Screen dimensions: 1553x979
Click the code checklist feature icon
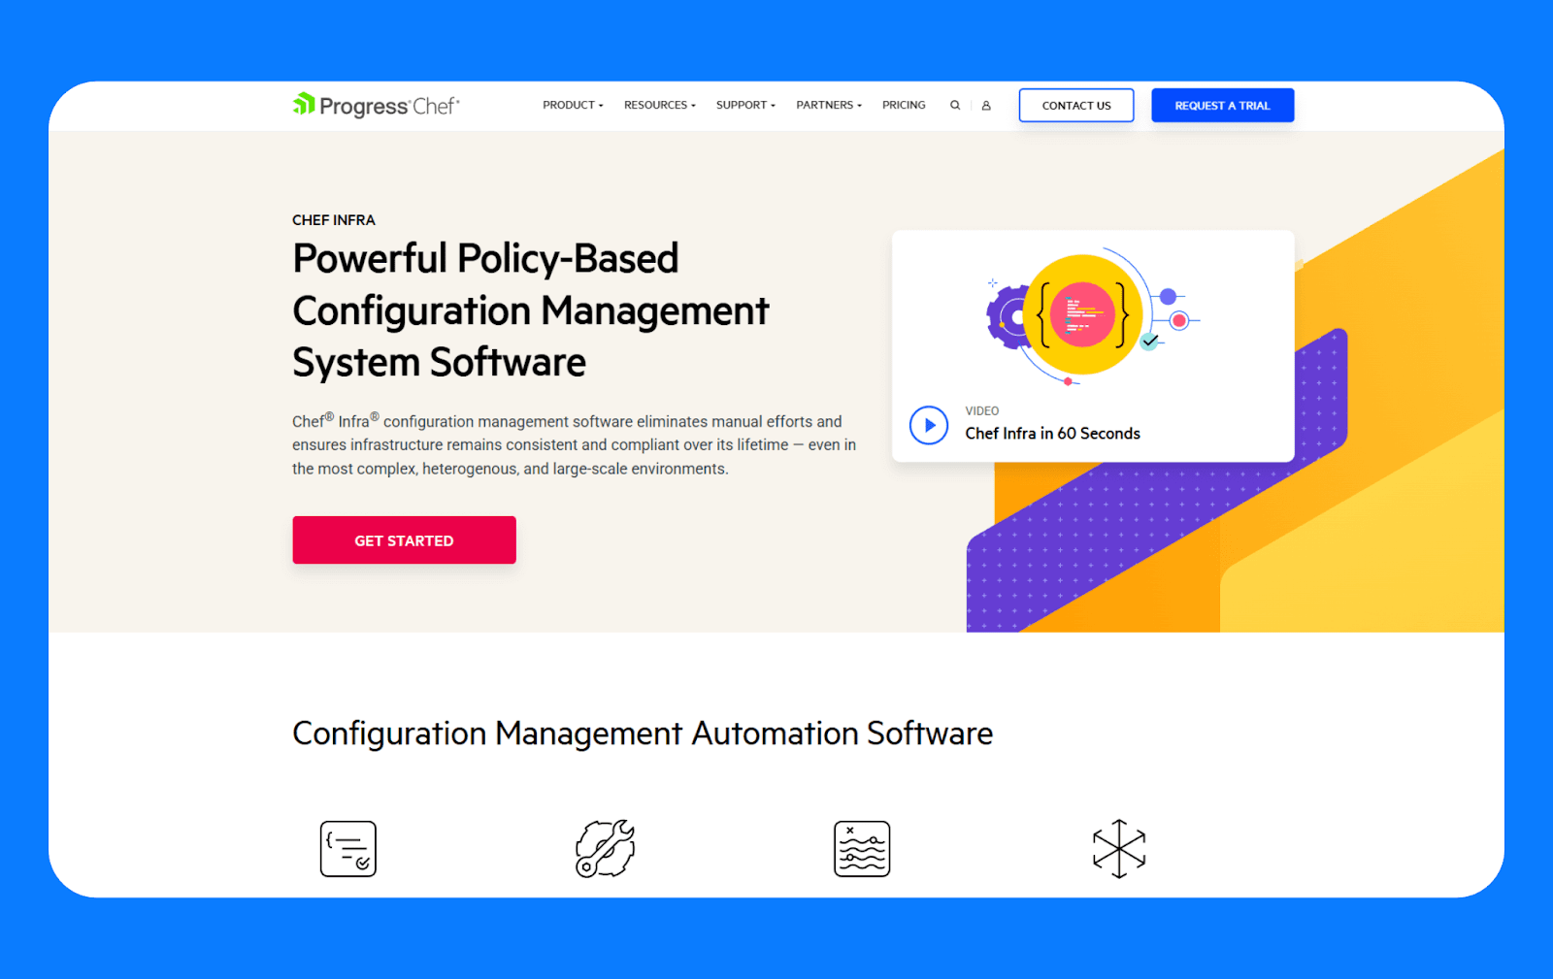(x=348, y=849)
